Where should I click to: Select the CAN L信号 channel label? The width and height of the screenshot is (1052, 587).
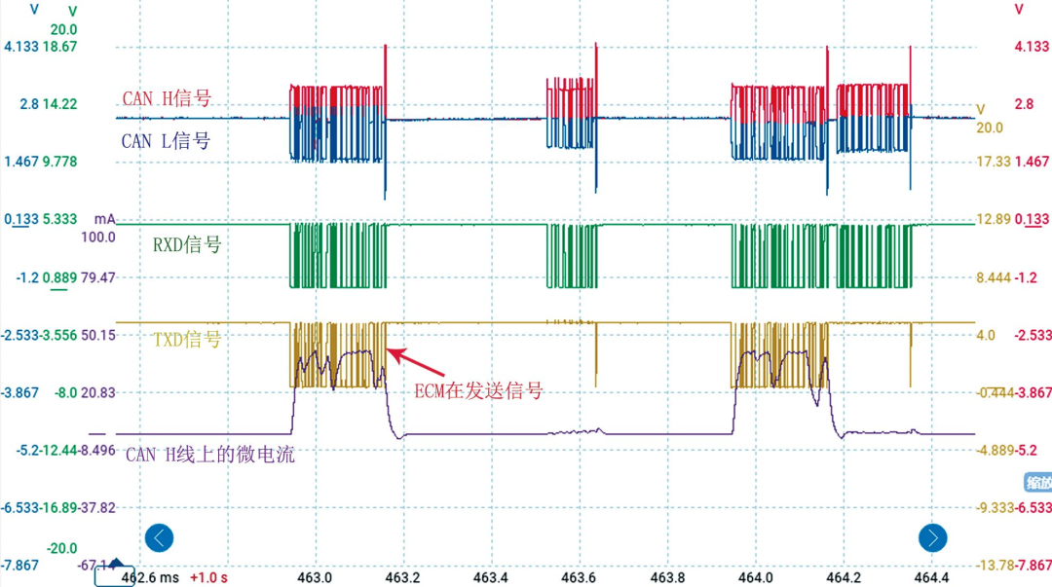(166, 141)
